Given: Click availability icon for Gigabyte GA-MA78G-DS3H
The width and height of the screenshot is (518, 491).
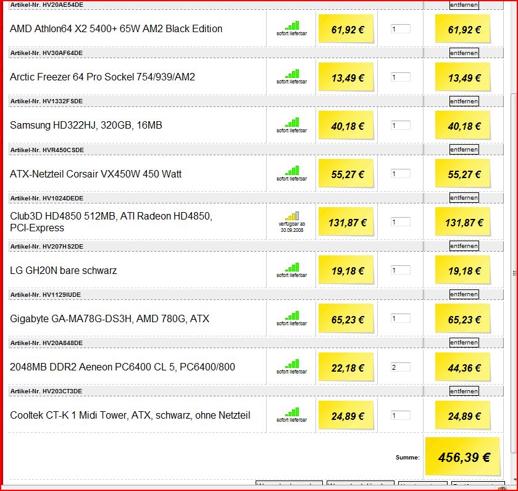Looking at the screenshot, I should coord(292,315).
